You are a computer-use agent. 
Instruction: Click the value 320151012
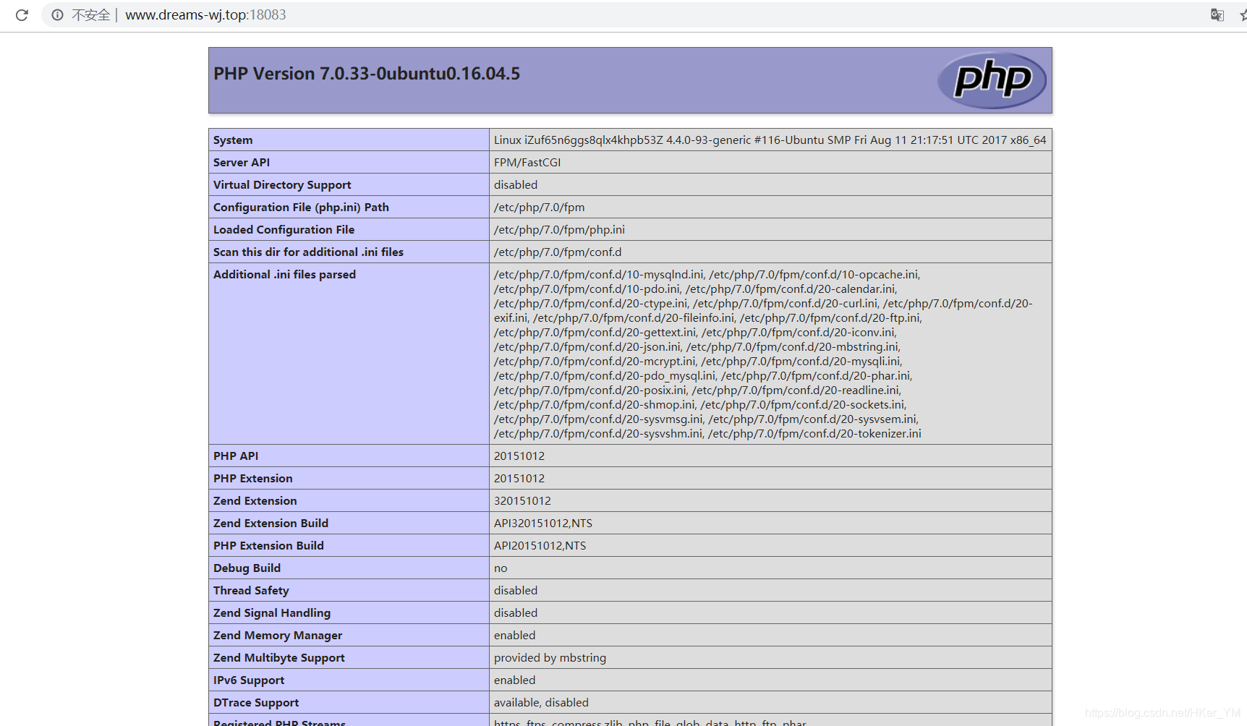tap(522, 501)
